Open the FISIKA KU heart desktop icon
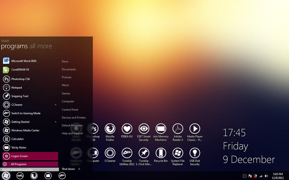The height and width of the screenshot is (180, 289). (127, 131)
